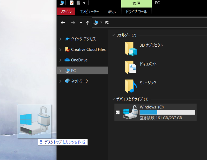Screen dimensions: 207x160
Task: Click the 管理 contextual tab header
Action: pos(136,3)
